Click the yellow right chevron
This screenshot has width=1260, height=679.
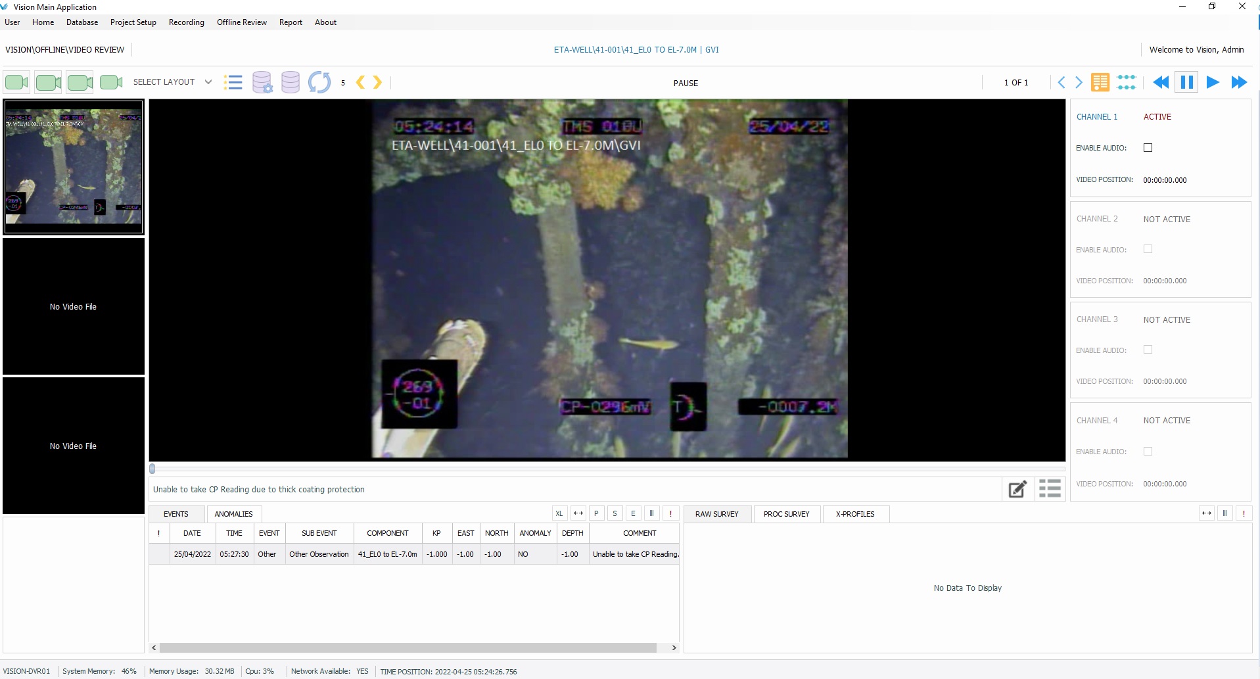point(377,82)
